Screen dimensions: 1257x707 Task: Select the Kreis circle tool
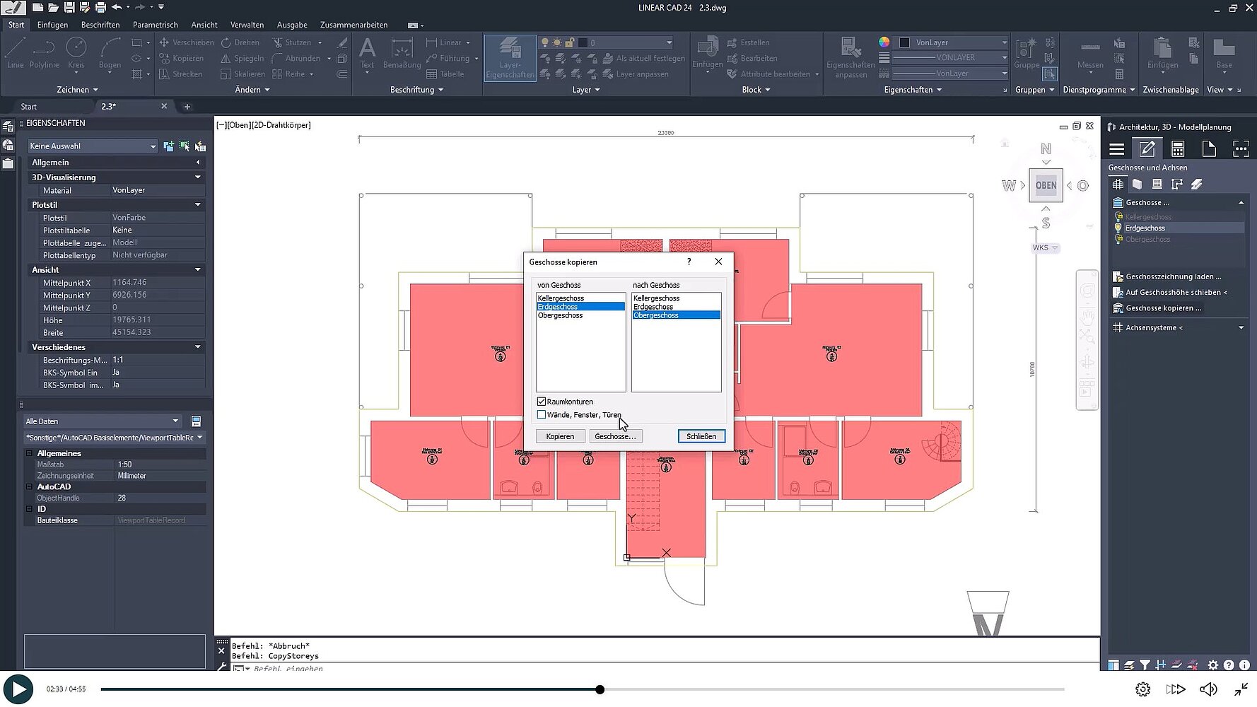click(x=76, y=53)
